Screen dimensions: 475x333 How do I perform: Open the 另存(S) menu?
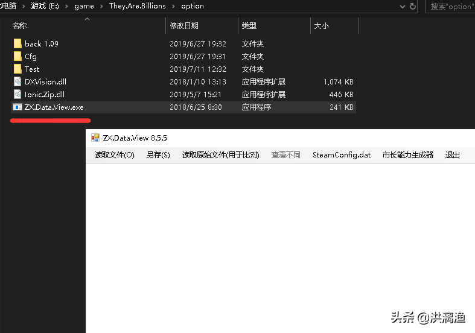point(158,154)
